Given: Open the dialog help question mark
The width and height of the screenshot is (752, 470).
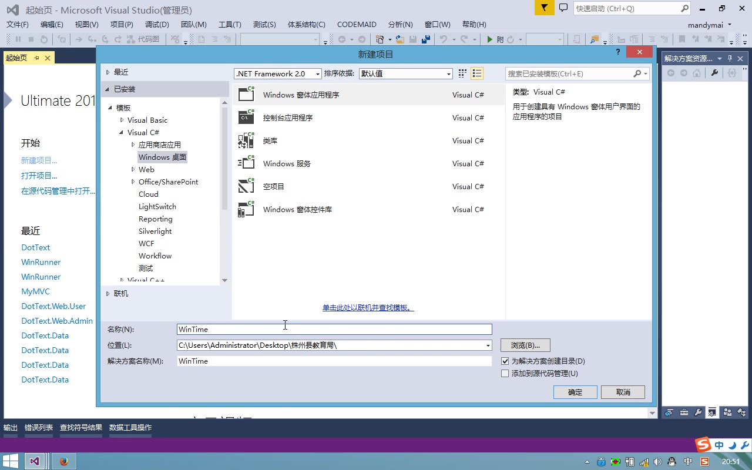Looking at the screenshot, I should point(617,52).
